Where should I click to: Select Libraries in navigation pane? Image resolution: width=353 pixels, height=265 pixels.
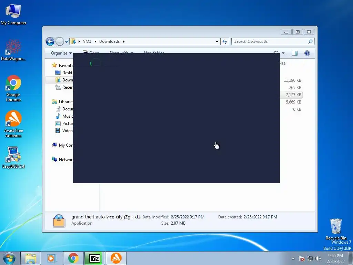click(62, 102)
